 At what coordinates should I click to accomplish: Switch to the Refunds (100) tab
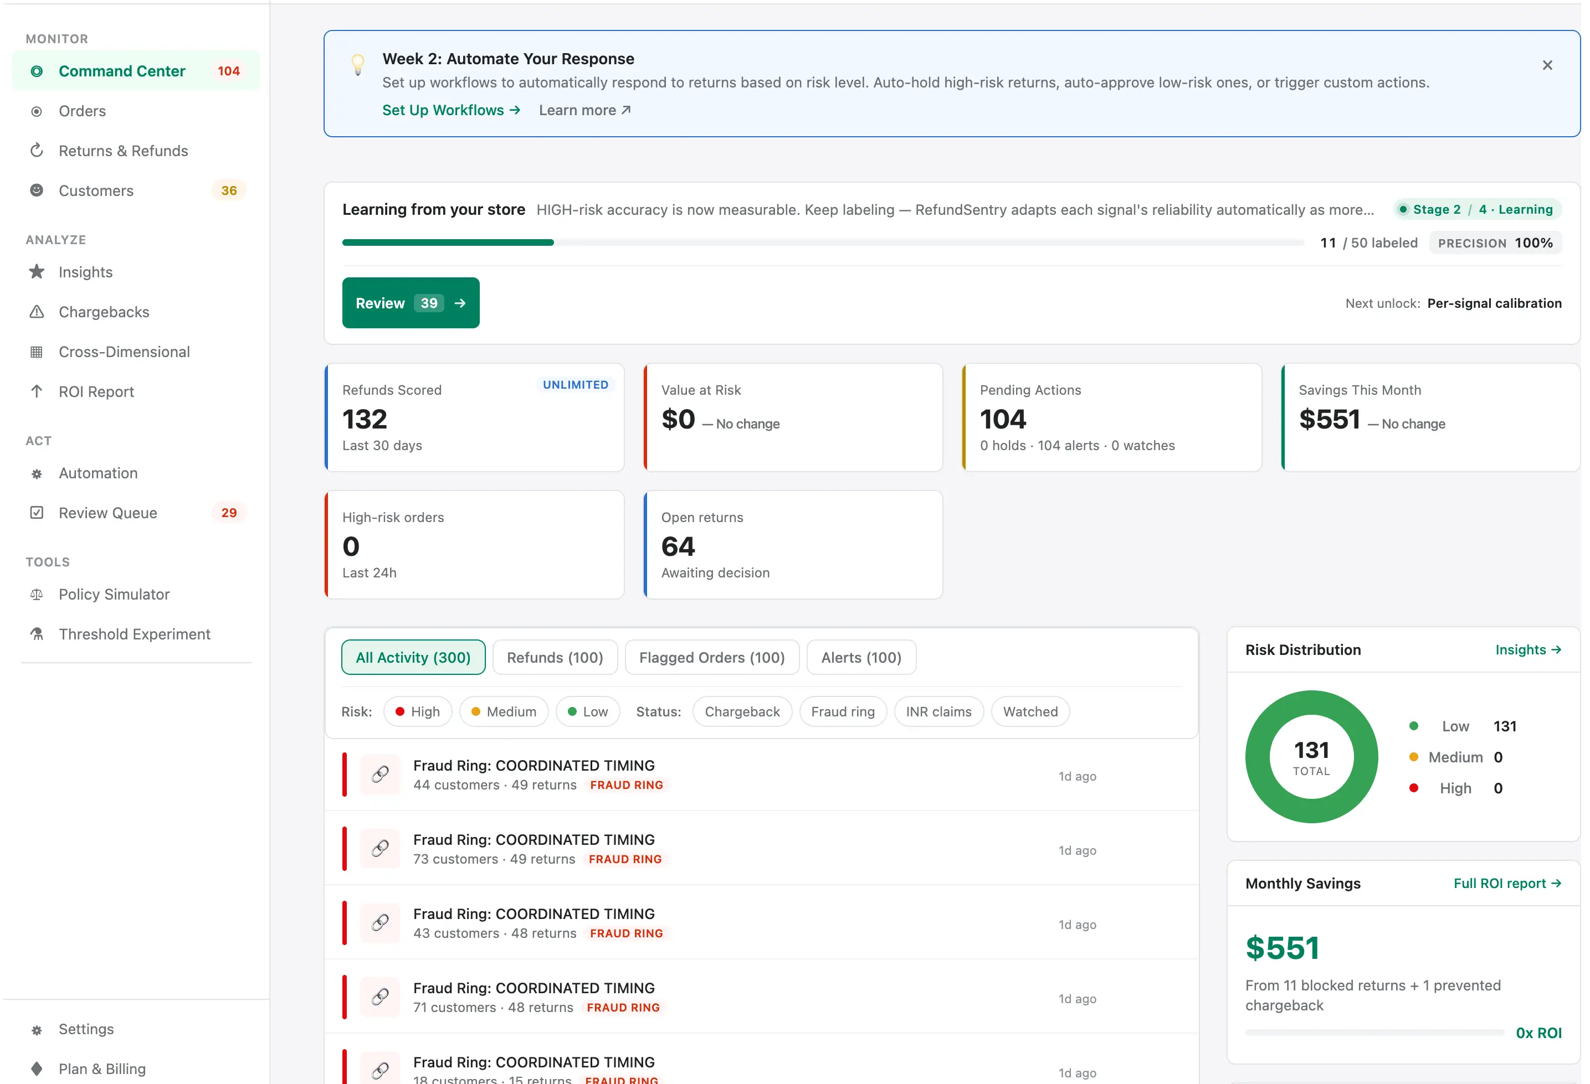[555, 658]
